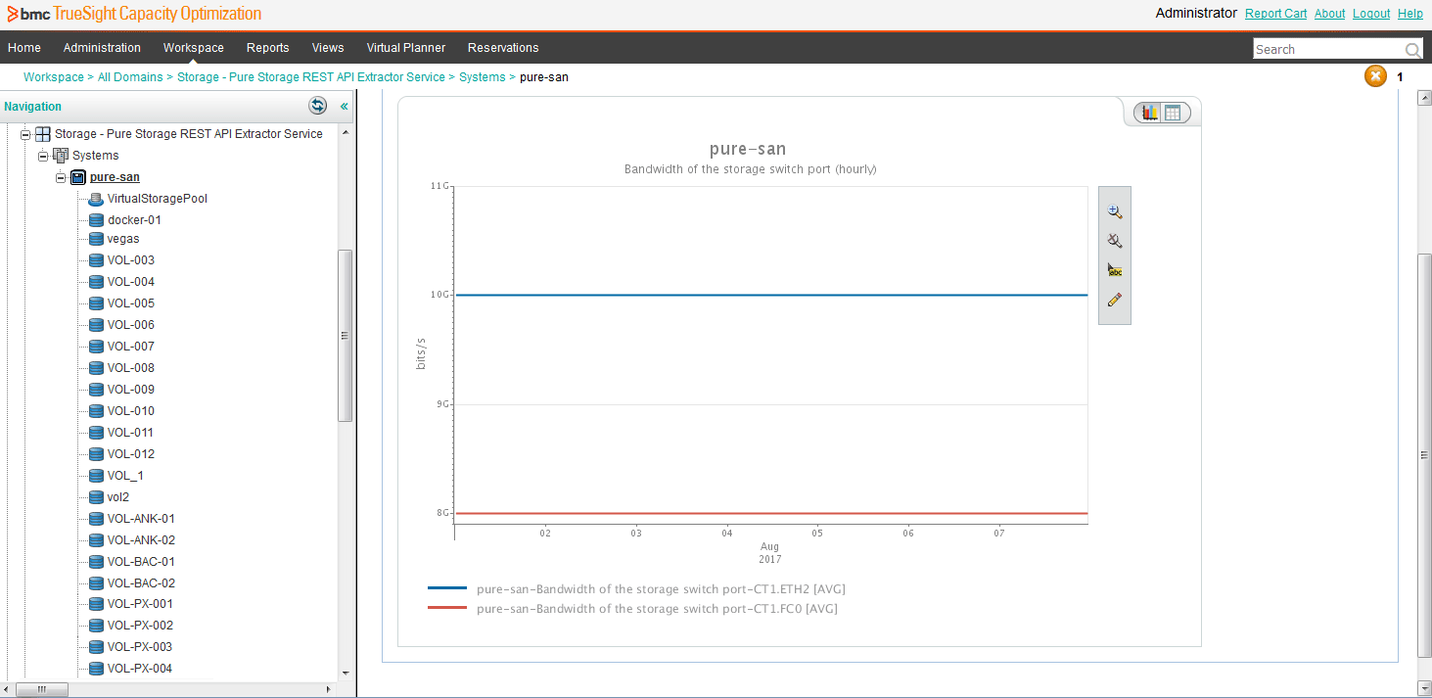The width and height of the screenshot is (1432, 698).
Task: Go to All Domains breadcrumb
Action: [x=130, y=77]
